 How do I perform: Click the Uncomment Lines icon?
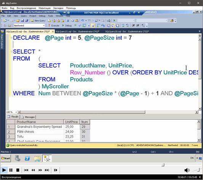point(127,26)
